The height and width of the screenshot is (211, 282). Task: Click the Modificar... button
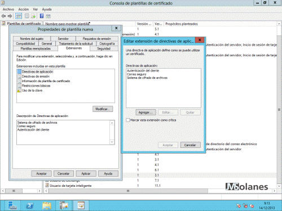point(103,109)
